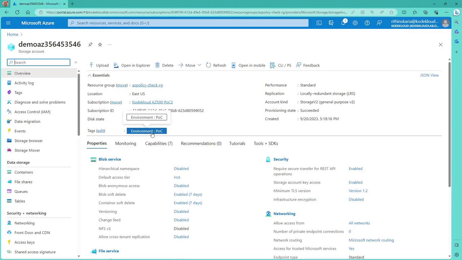This screenshot has width=462, height=260.
Task: Open Recommendations (0) tab
Action: [201, 144]
